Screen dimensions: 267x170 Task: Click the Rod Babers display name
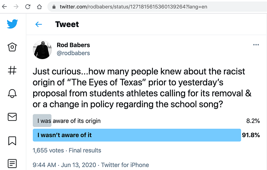73,45
